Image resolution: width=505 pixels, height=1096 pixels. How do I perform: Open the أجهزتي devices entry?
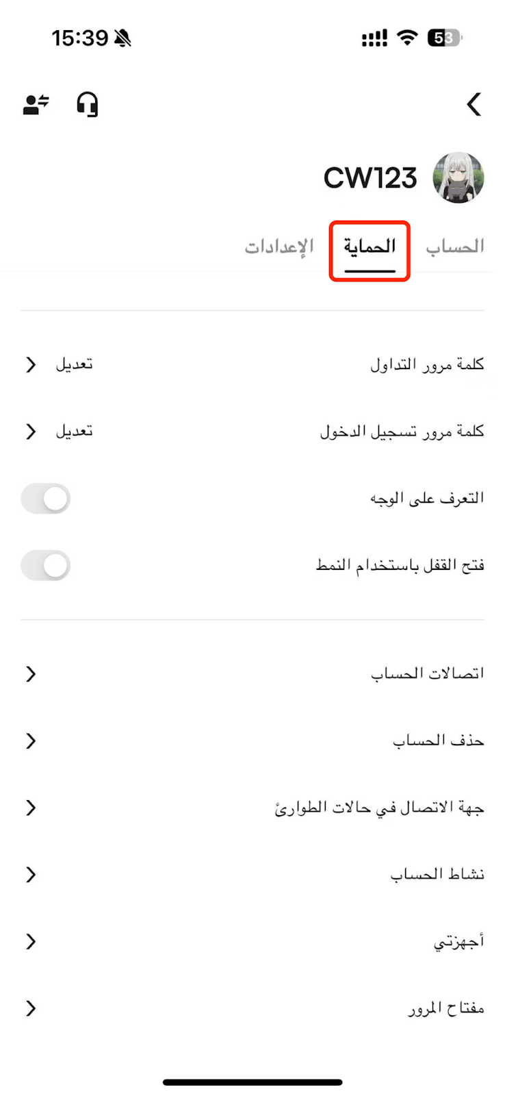coord(252,942)
